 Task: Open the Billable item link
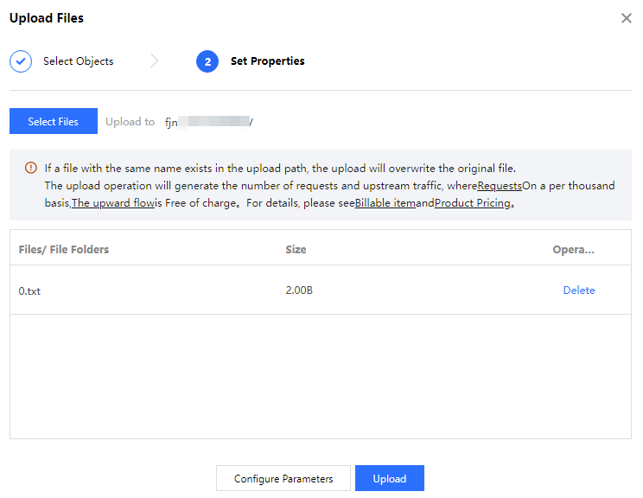click(385, 203)
